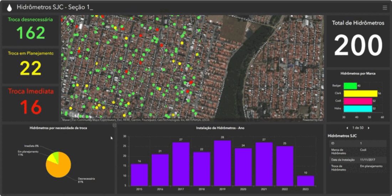Image resolution: width=392 pixels, height=196 pixels.
Task: Select the 2023 installation bar
Action: [x=306, y=180]
